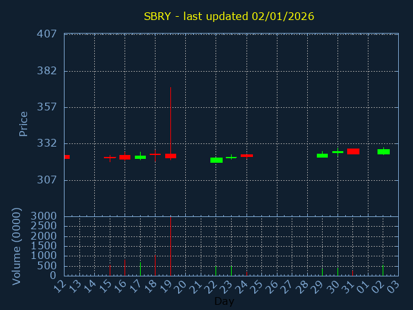The height and width of the screenshot is (310, 413).
Task: Click the 332 price axis label
Action: [46, 143]
